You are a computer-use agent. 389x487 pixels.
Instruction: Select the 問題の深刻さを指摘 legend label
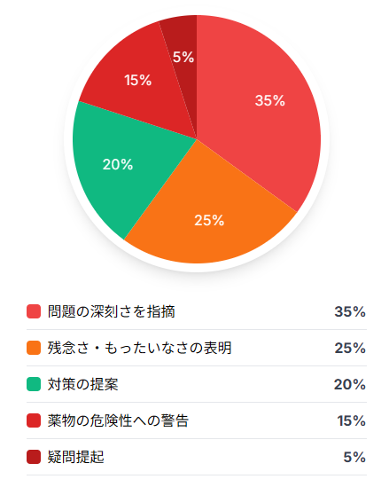[x=112, y=311]
